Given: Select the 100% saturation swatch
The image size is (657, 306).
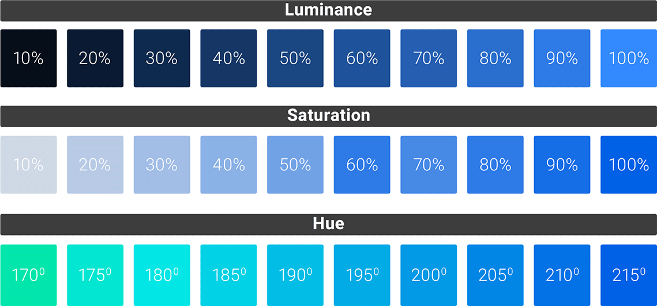Looking at the screenshot, I should coord(629,165).
